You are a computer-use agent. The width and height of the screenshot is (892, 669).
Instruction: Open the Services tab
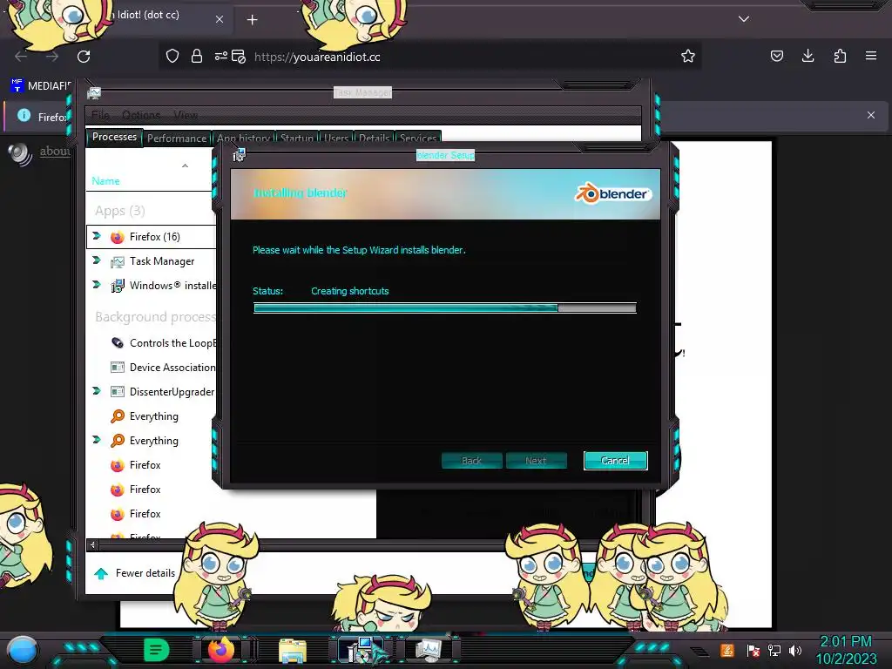pos(418,139)
